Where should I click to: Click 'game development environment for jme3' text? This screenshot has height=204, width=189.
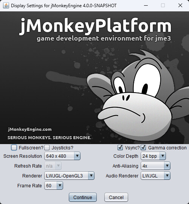104,39
